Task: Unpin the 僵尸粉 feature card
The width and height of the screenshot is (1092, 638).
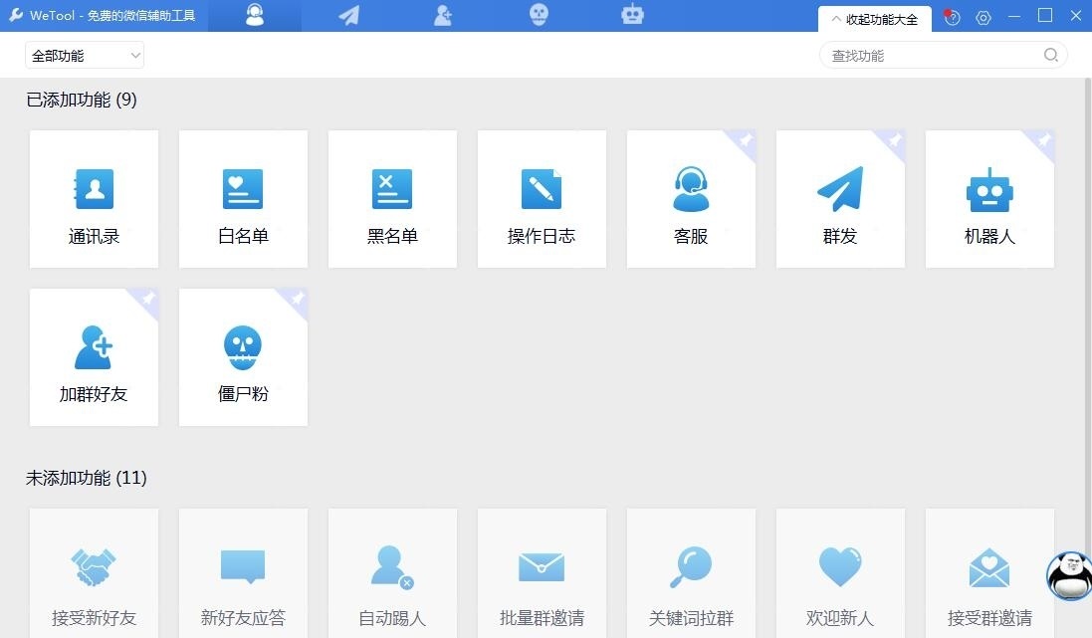Action: click(298, 300)
